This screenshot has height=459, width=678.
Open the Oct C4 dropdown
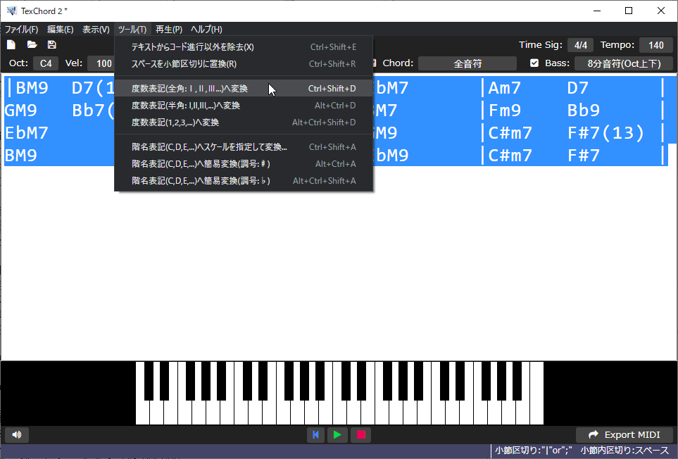(x=46, y=63)
